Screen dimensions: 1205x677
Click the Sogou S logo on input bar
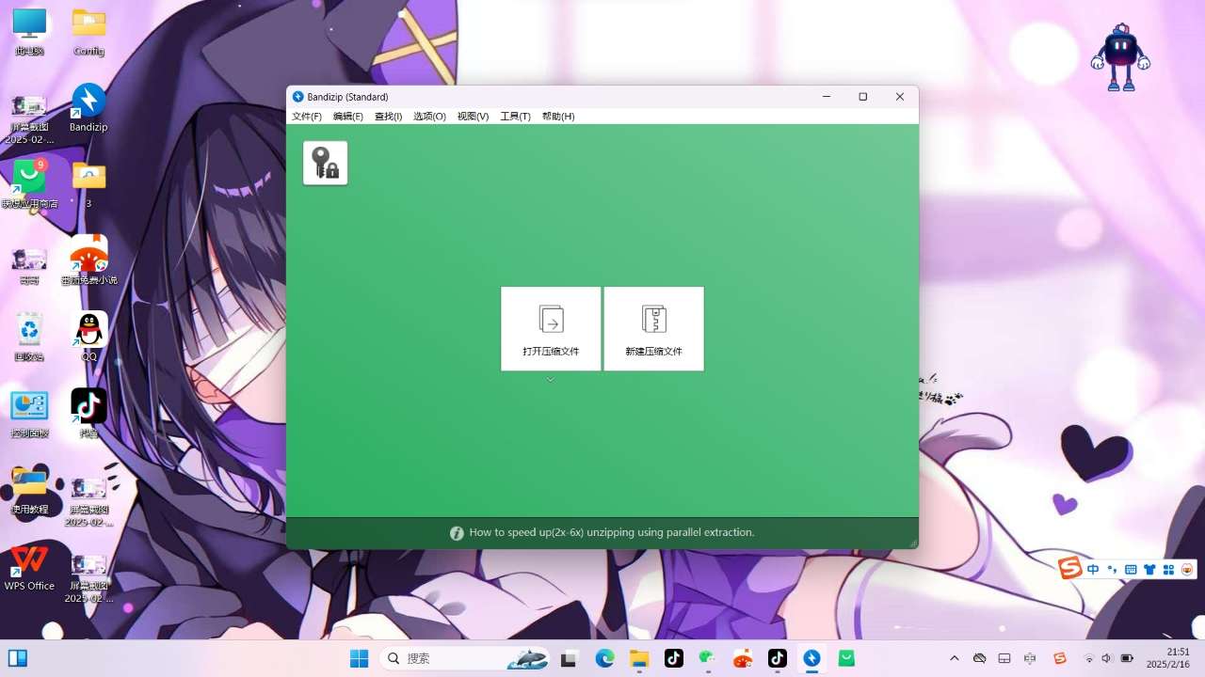point(1070,568)
